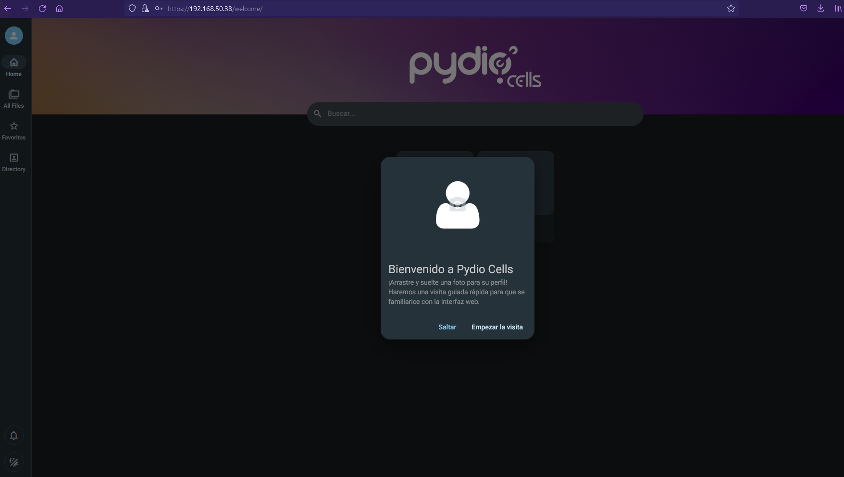Open saved passwords key icon
The image size is (844, 477).
[159, 9]
